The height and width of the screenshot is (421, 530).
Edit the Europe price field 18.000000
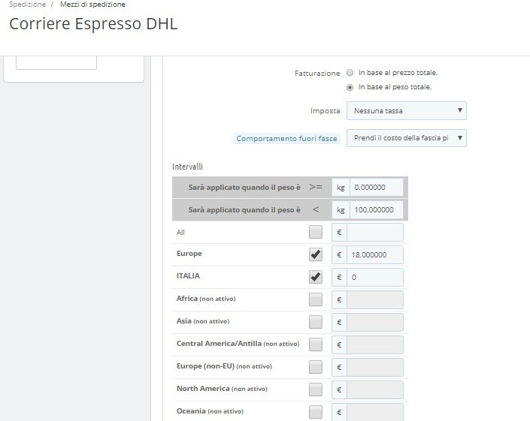tap(375, 254)
